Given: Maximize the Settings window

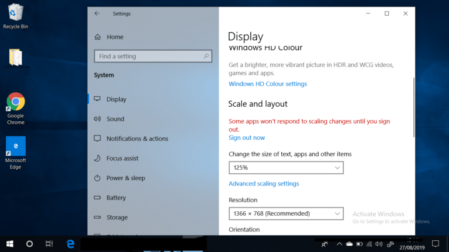Looking at the screenshot, I should (x=386, y=13).
